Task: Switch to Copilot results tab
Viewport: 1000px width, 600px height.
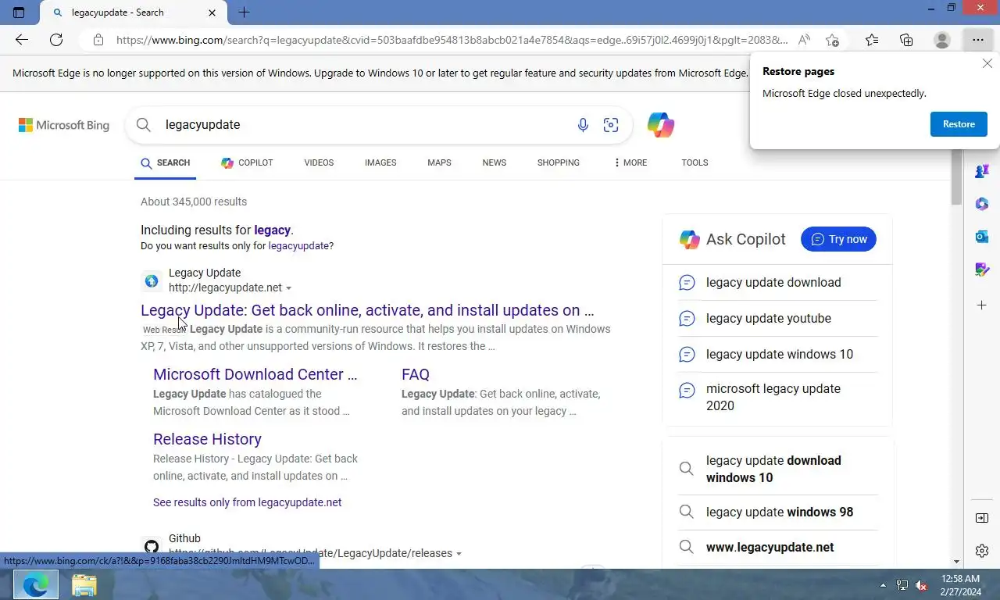Action: point(247,162)
